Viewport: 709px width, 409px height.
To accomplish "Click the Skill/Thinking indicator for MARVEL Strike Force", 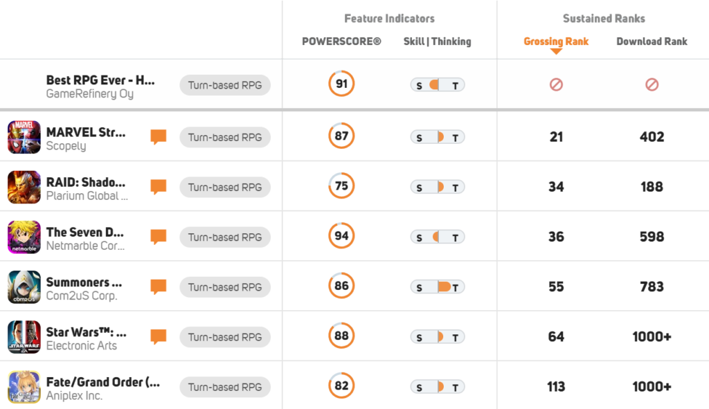I will (437, 137).
